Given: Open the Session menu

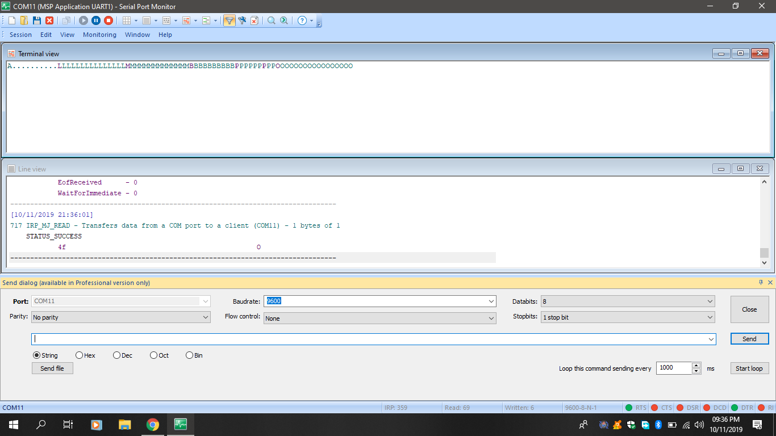Looking at the screenshot, I should 21,35.
